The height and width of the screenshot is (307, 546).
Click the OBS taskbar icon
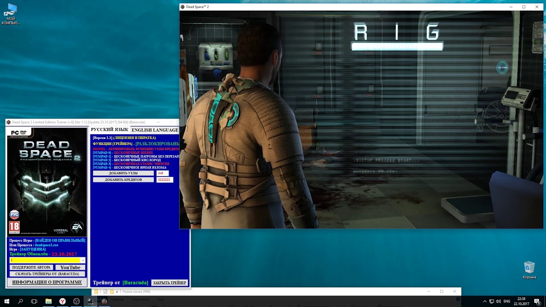[76, 301]
